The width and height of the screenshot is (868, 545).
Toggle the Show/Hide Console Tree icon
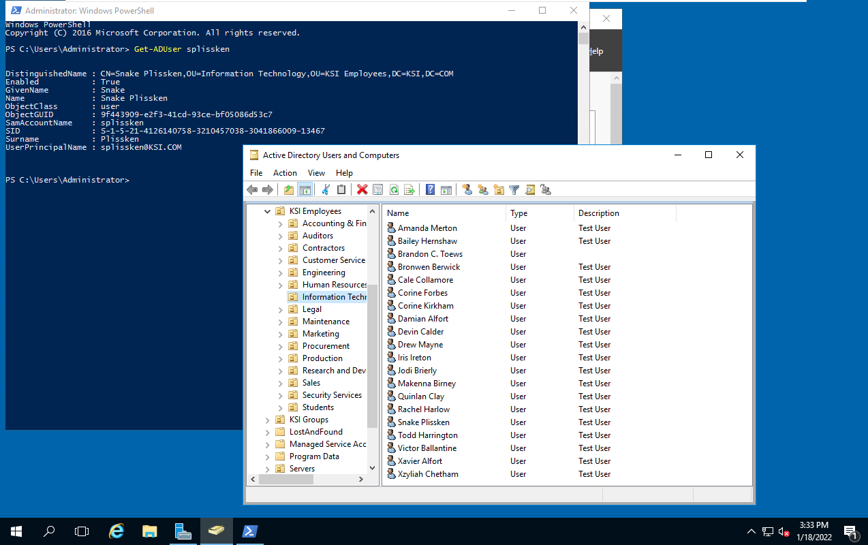(305, 190)
